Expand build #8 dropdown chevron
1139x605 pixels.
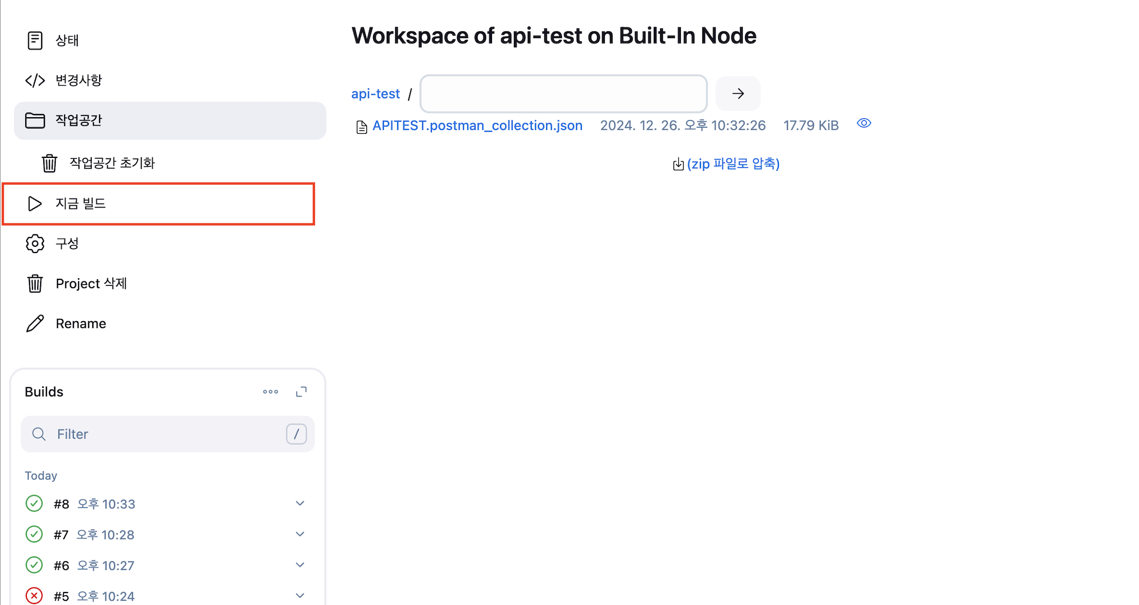coord(300,503)
